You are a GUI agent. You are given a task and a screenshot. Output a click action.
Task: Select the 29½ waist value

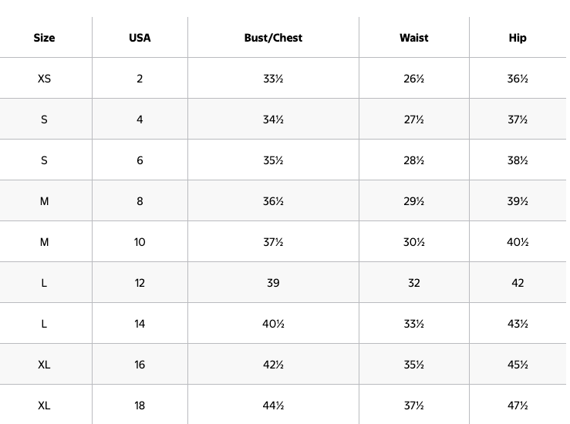tap(414, 201)
